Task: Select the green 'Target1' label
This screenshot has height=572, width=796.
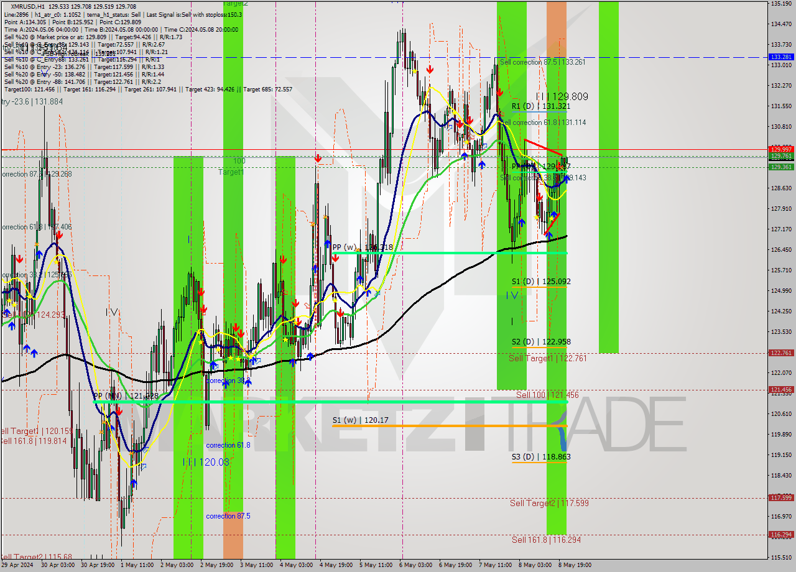Action: (x=231, y=172)
